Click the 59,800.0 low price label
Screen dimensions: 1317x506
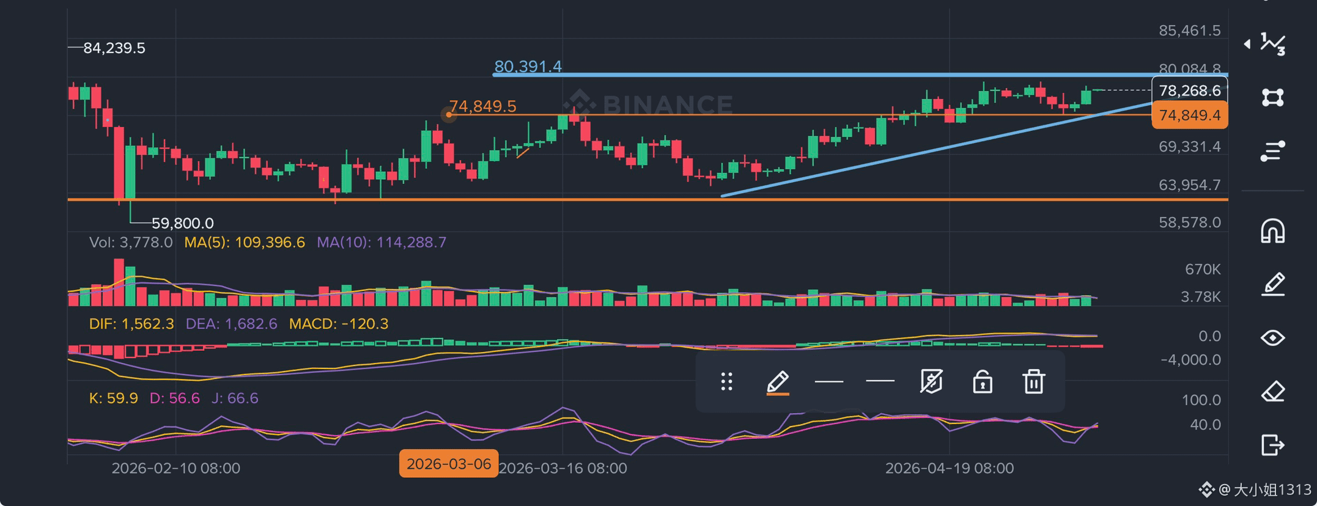(183, 224)
